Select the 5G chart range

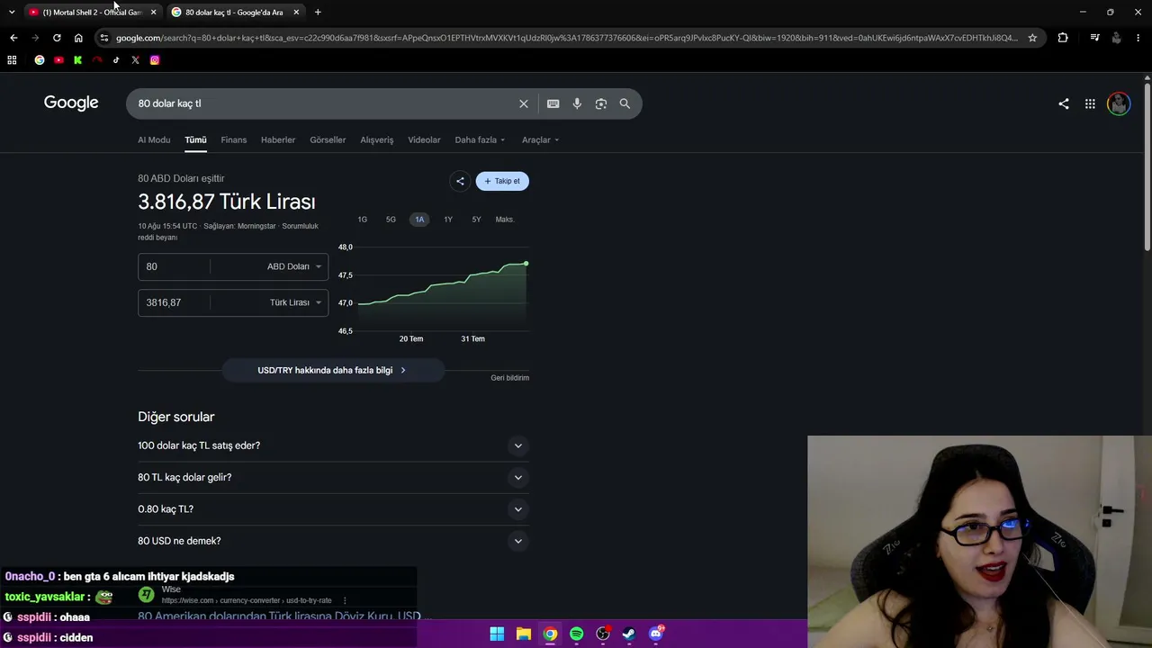tap(391, 220)
